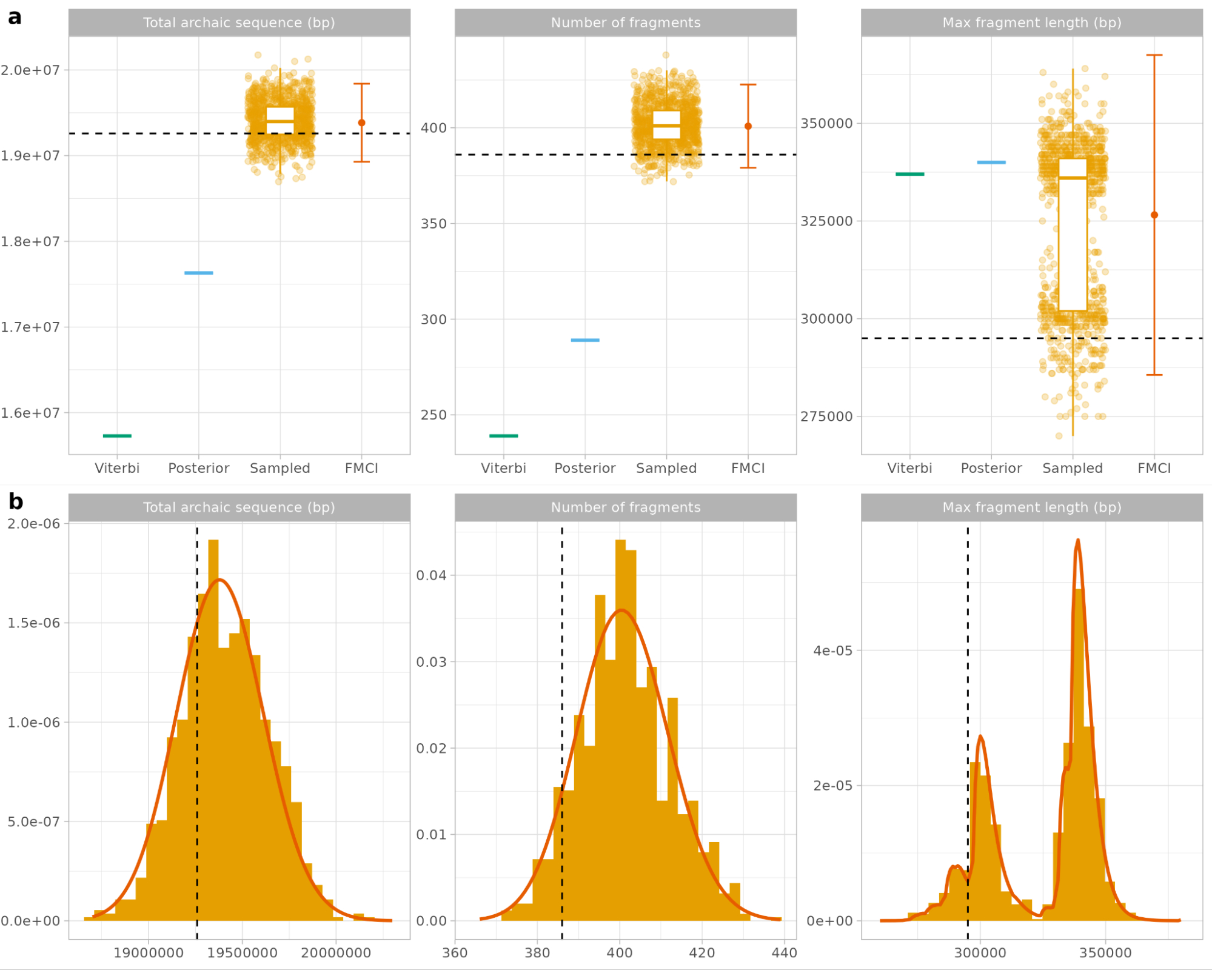Click the bold panel label 'a'
The width and height of the screenshot is (1212, 970).
click(x=15, y=18)
